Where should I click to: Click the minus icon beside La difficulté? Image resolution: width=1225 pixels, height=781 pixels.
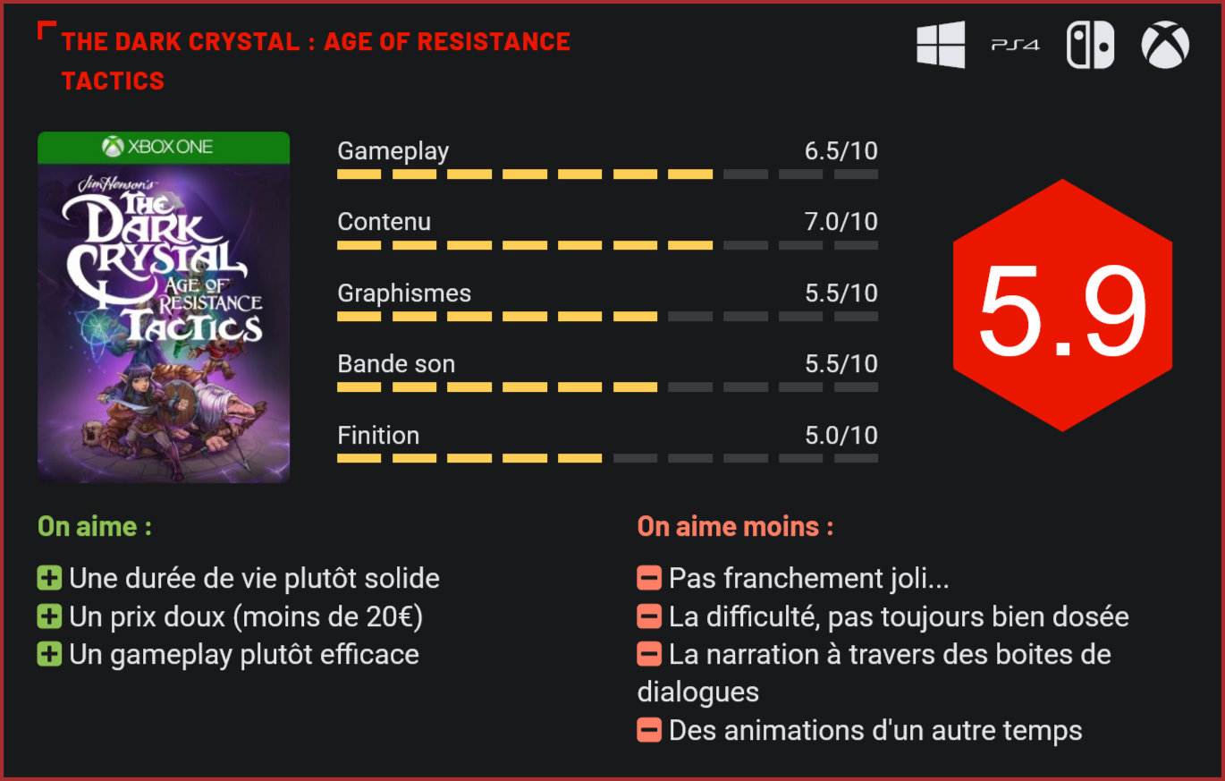[x=649, y=616]
